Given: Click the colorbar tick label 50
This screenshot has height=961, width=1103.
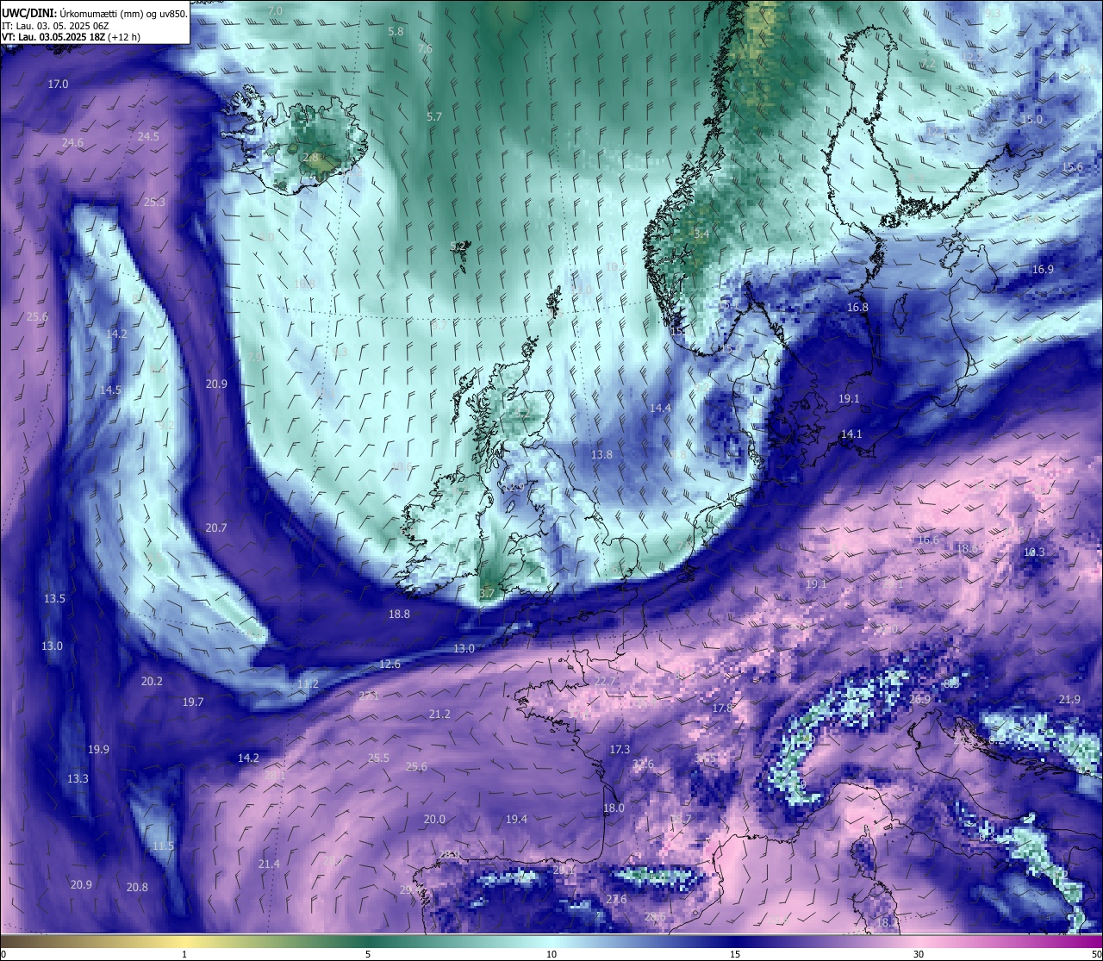Looking at the screenshot, I should pos(1095,954).
